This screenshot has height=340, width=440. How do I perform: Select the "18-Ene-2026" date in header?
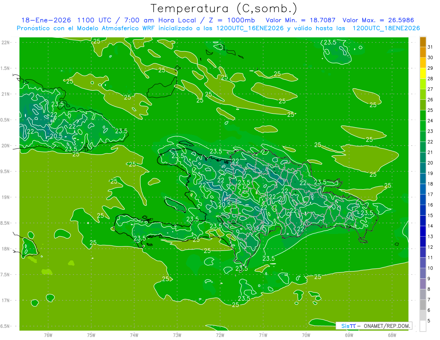[45, 20]
